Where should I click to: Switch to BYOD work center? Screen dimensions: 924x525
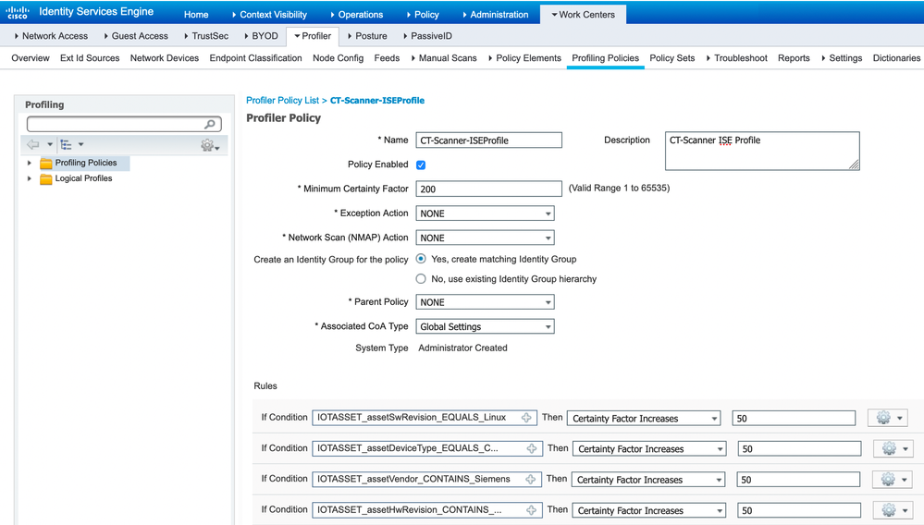click(261, 36)
